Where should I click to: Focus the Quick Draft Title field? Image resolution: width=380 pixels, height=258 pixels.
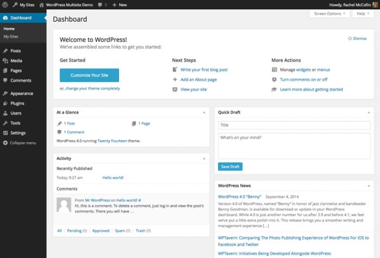[294, 125]
